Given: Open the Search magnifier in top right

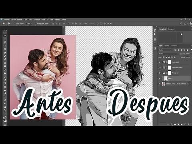Looking at the screenshot, I should 181,24.
